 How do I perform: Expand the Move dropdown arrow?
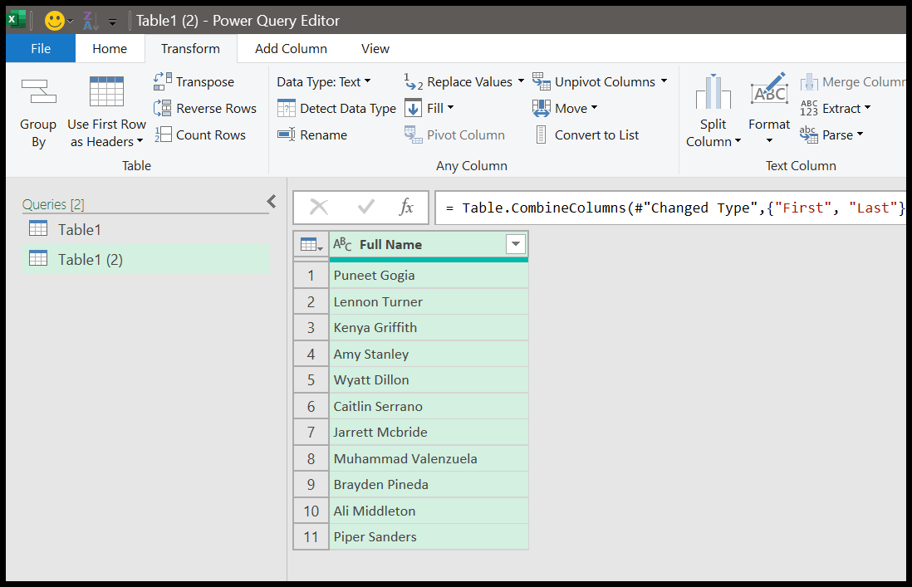click(595, 108)
